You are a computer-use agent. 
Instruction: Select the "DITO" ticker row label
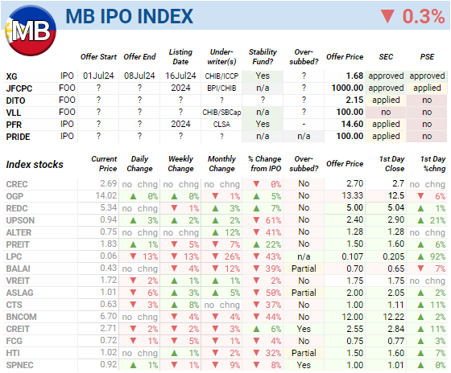coord(15,100)
